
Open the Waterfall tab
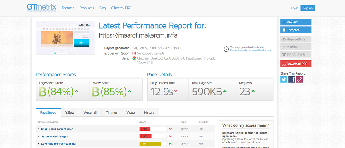point(90,112)
